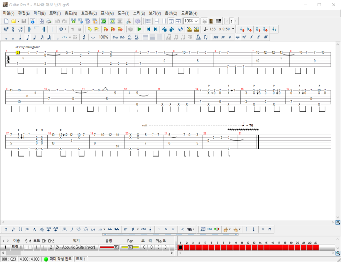Expand the tuplet dropdown arrow
341x262 pixels.
coord(70,37)
